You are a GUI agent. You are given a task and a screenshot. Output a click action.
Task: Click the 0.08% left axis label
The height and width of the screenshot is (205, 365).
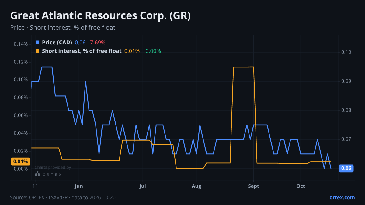point(21,97)
